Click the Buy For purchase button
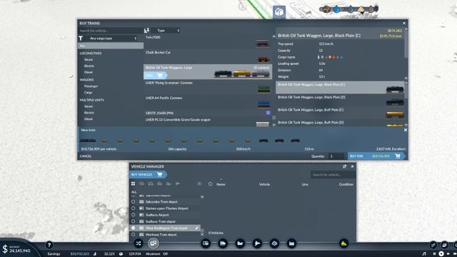Screen dimensions: 457x257 [376, 156]
